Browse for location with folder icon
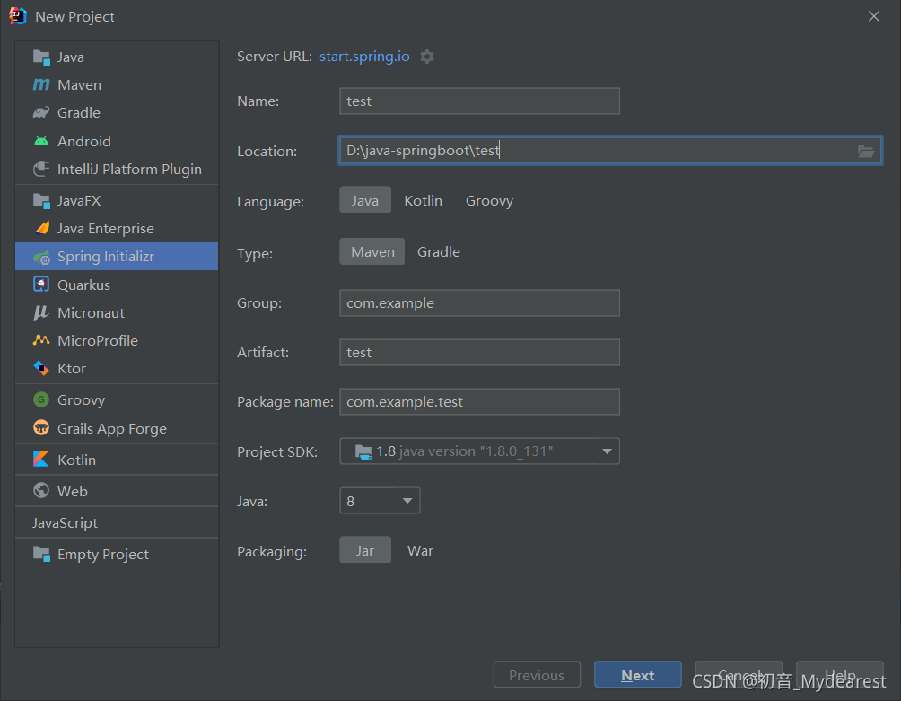The image size is (901, 701). pyautogui.click(x=866, y=151)
